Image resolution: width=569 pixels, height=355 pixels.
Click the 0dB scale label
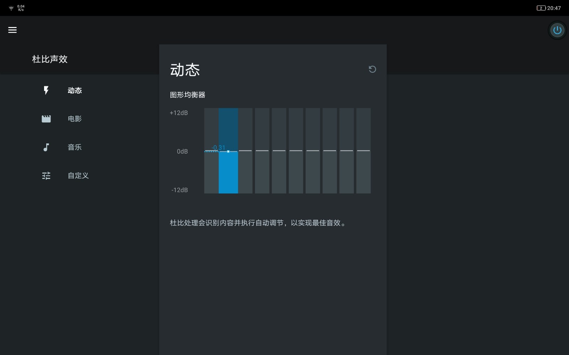(x=182, y=152)
